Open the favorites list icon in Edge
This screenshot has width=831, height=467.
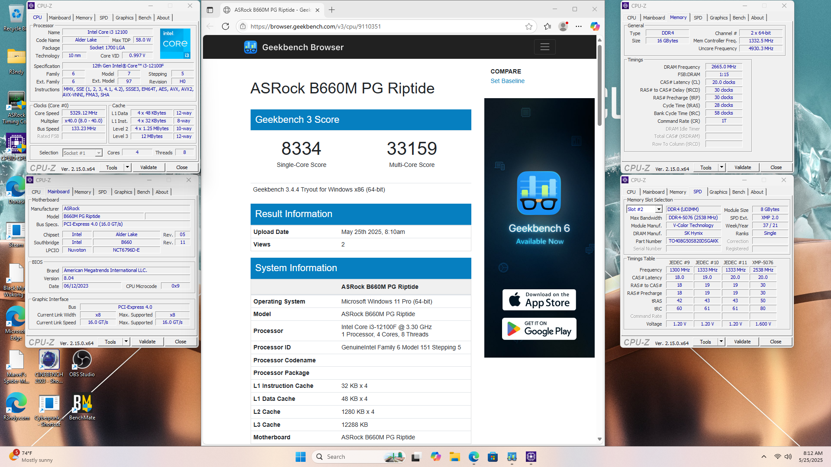coord(548,26)
